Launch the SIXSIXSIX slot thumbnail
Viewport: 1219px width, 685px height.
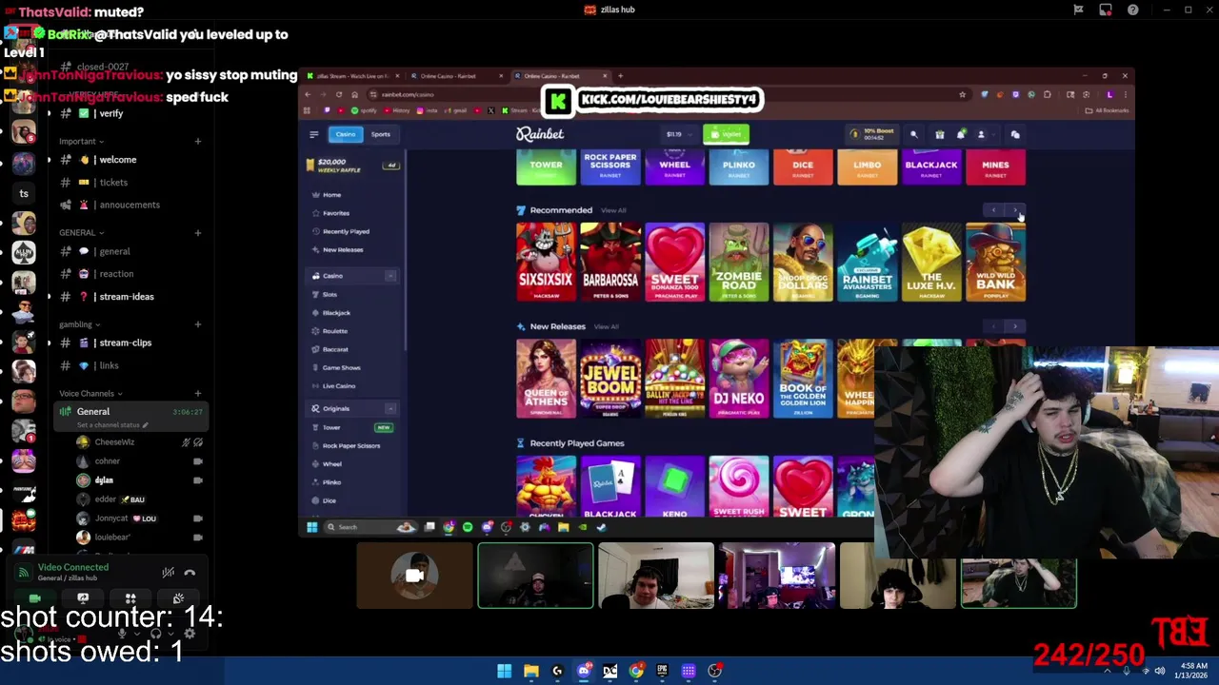click(x=546, y=263)
